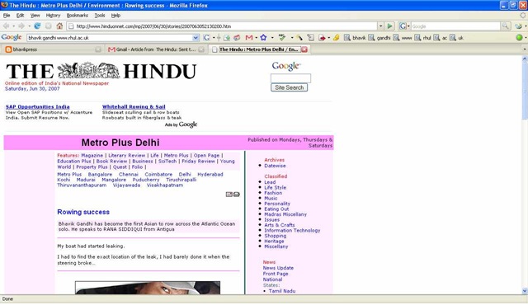The image size is (528, 305).
Task: Open the address bar history dropdown
Action: (380, 26)
